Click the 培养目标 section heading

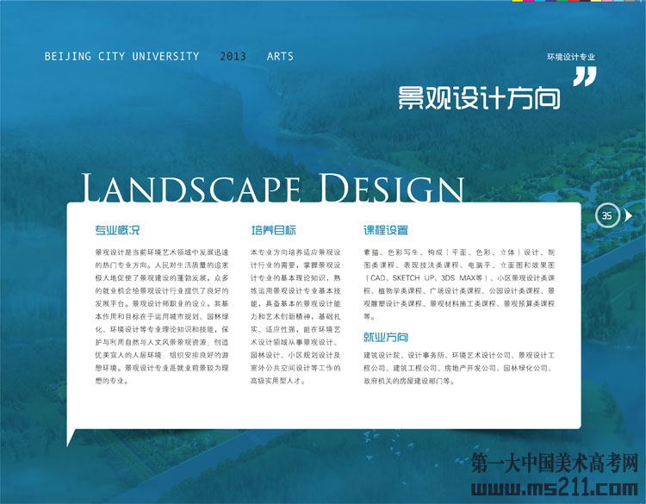coord(273,231)
